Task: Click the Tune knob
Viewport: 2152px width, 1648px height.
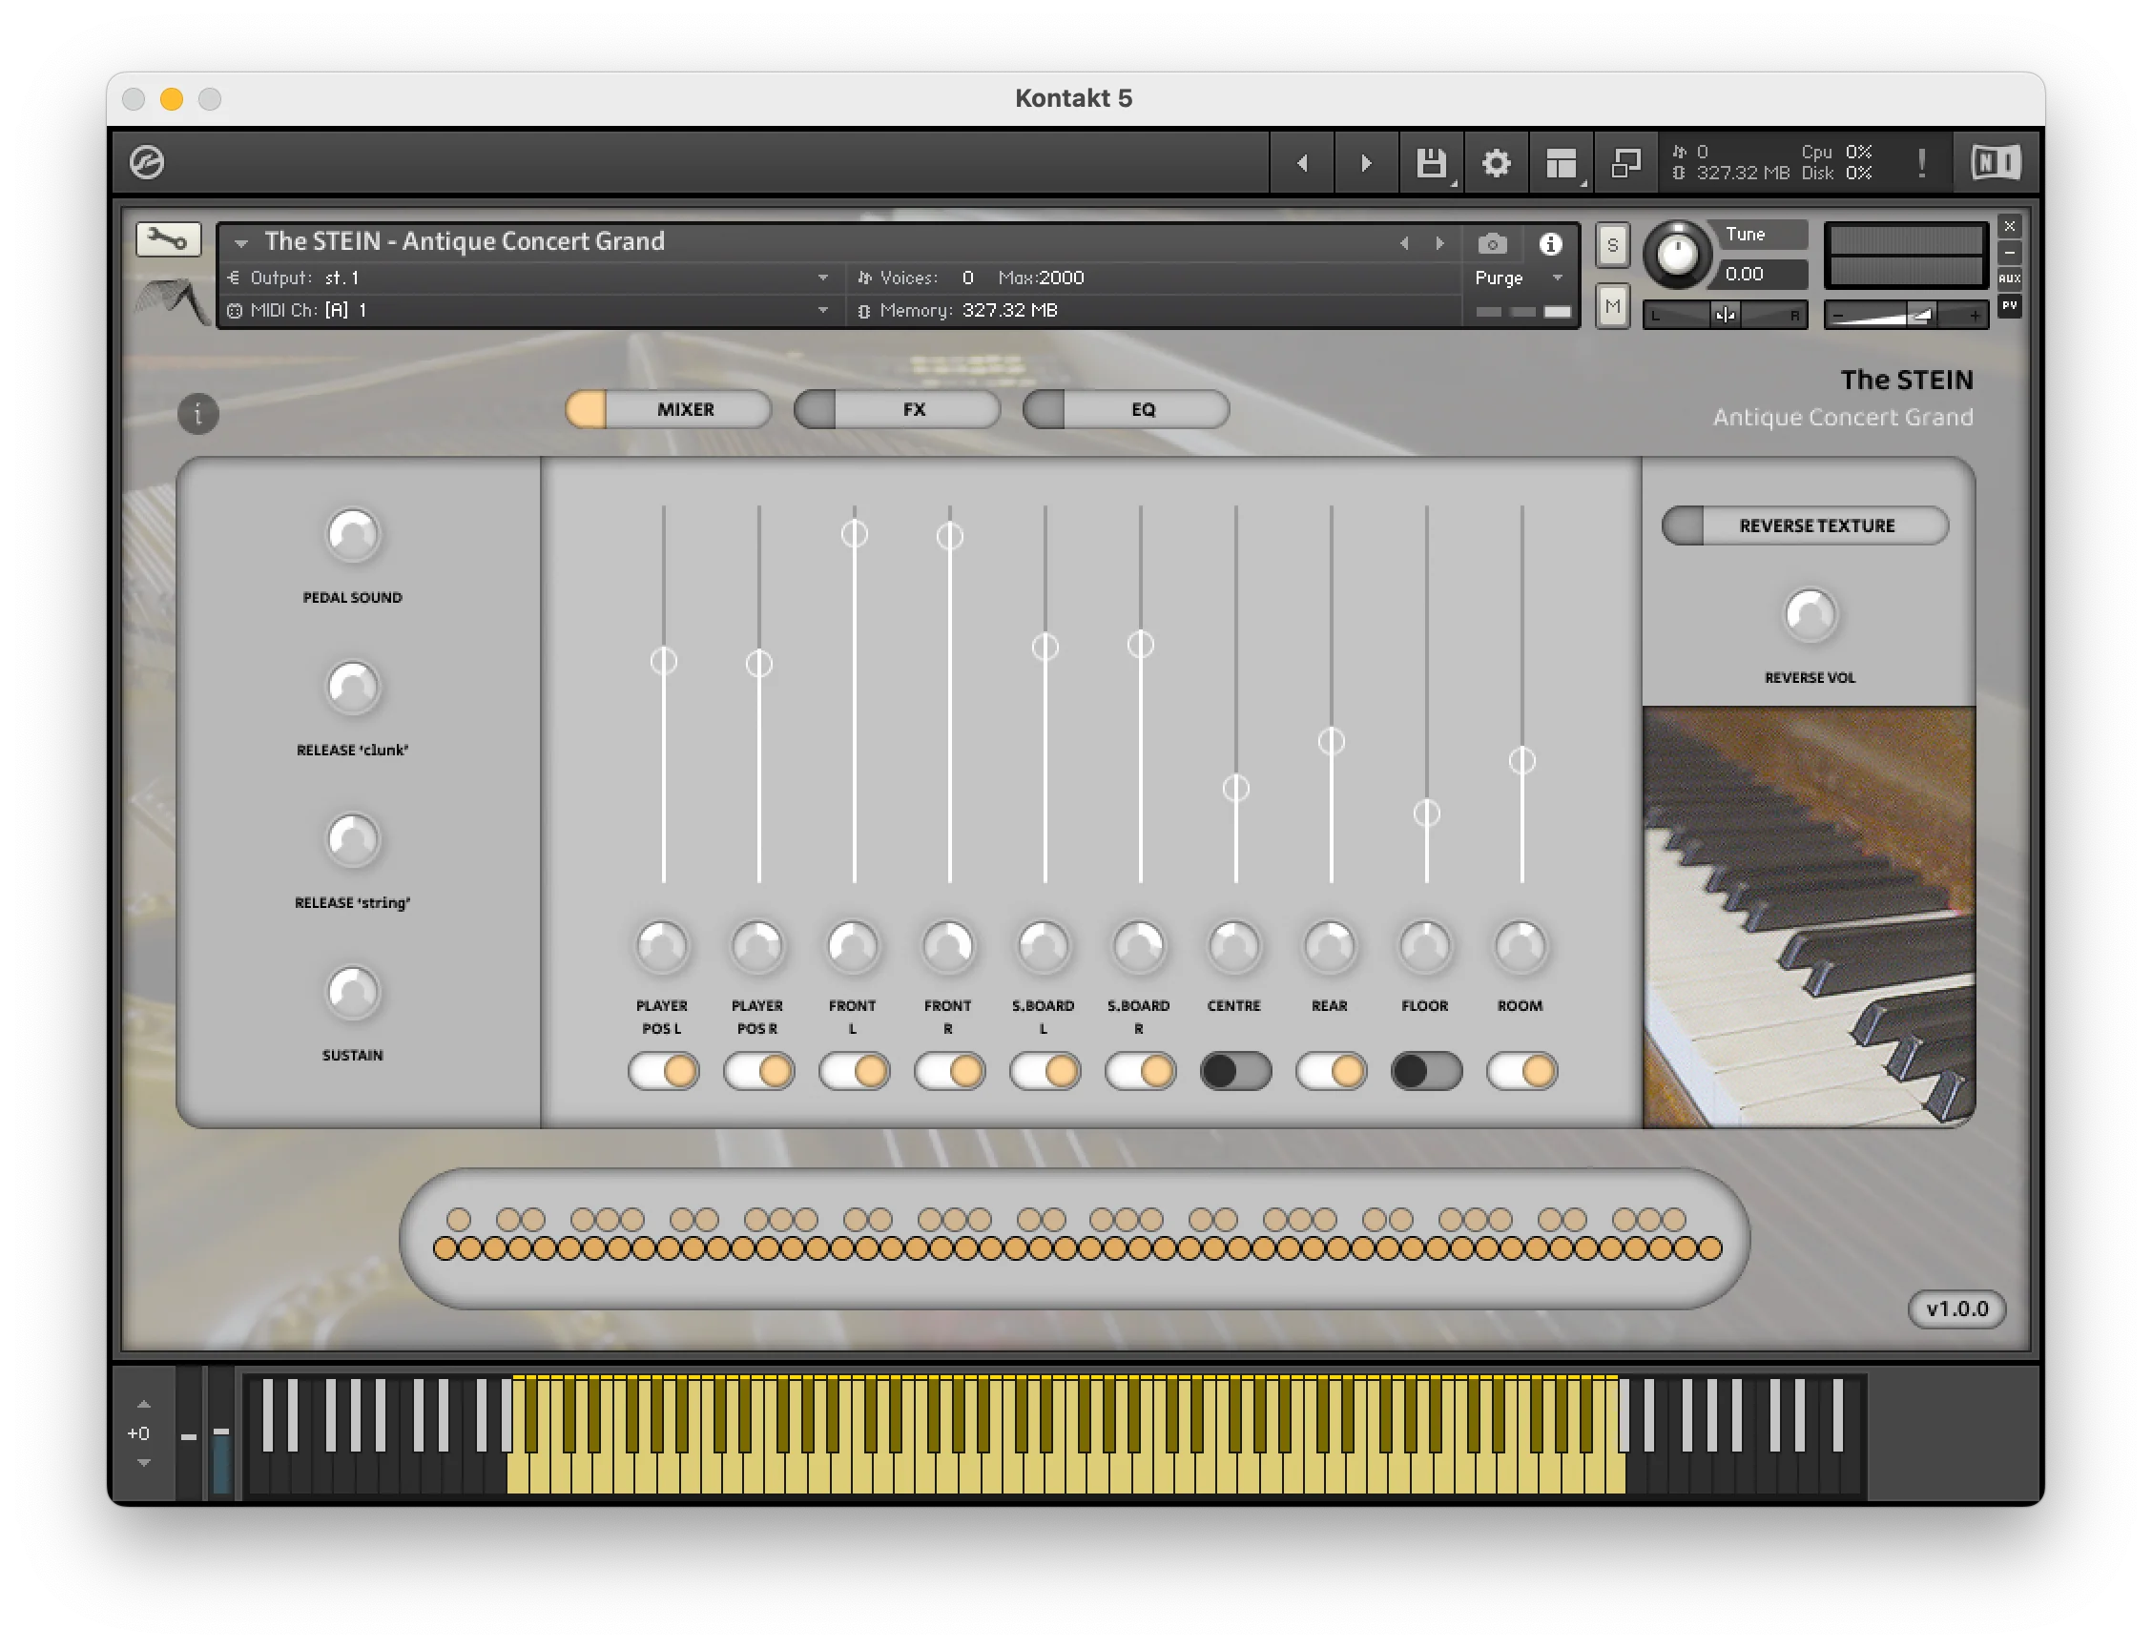Action: coord(1676,254)
